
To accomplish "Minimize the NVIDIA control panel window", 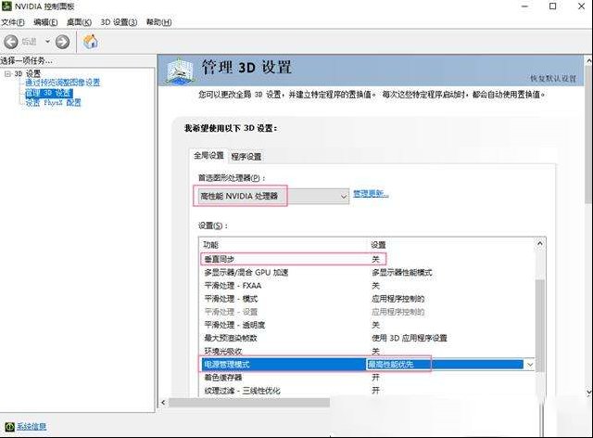I will click(525, 6).
